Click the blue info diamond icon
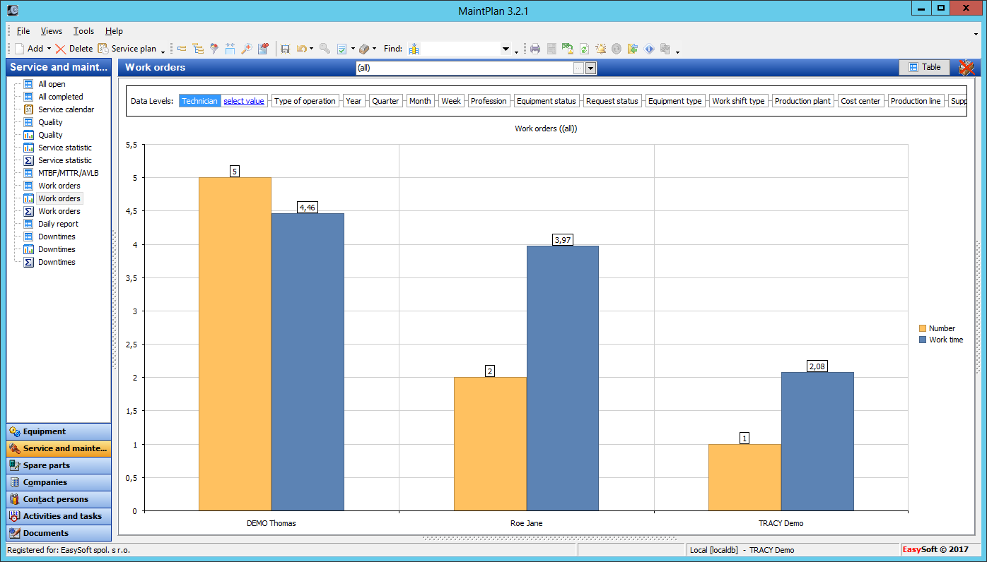 (x=648, y=49)
